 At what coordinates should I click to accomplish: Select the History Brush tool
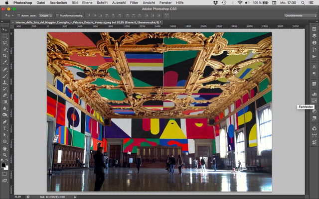coord(4,89)
